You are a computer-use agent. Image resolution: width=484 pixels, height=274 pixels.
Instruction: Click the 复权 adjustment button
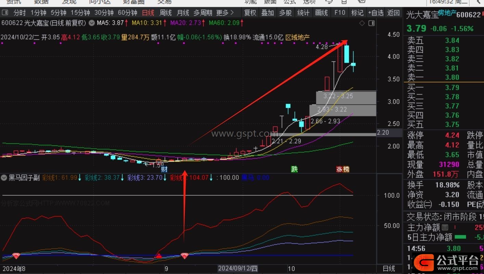[x=250, y=13]
